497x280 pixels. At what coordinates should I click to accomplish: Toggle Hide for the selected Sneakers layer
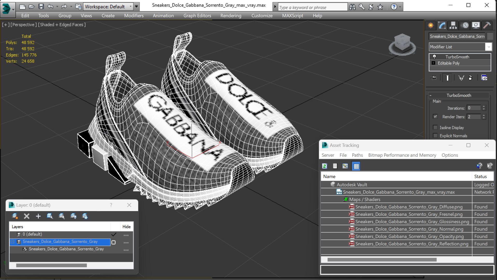[126, 243]
